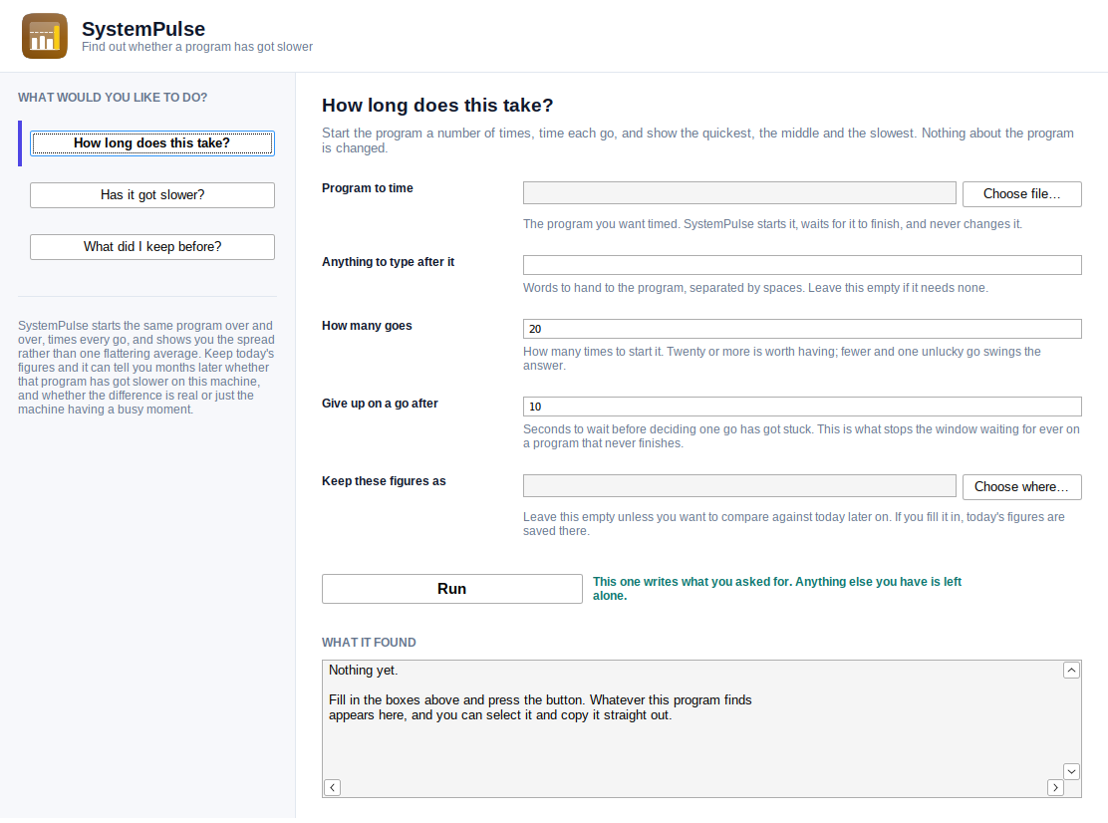Click the Program to time path field
This screenshot has width=1108, height=823.
tap(739, 193)
